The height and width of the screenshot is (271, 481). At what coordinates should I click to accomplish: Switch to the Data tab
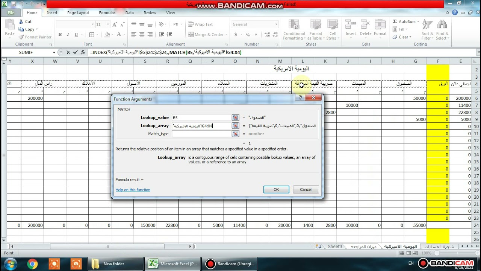[x=130, y=12]
